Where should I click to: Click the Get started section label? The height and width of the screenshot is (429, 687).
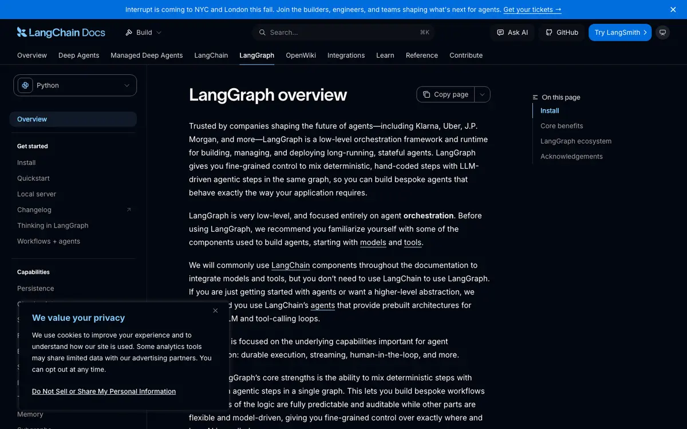tap(33, 146)
